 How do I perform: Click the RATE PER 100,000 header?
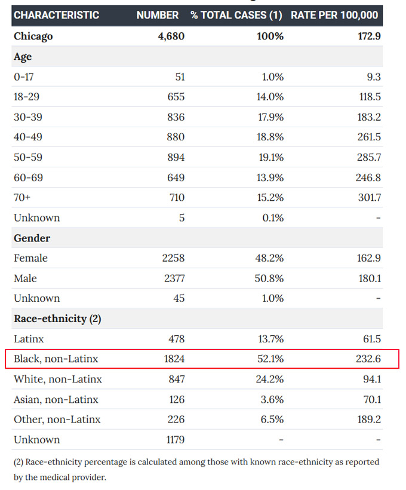pos(334,15)
